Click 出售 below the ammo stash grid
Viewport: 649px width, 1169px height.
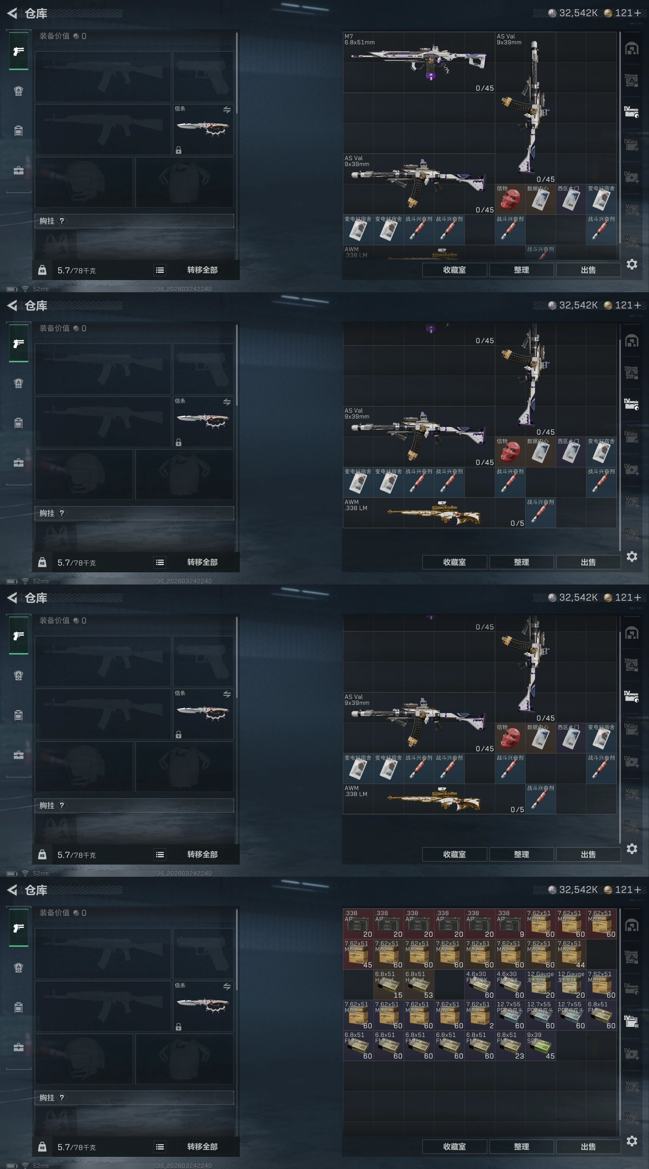point(588,1146)
